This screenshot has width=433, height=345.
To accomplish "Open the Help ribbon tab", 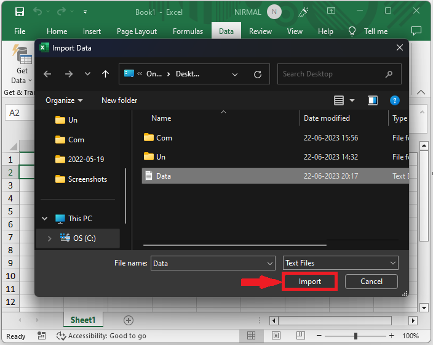I will [325, 31].
